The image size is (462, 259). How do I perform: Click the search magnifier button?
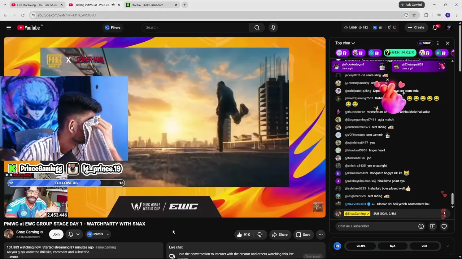[257, 28]
